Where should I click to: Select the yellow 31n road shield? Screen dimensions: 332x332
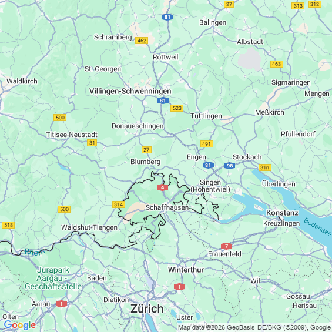coord(265,167)
